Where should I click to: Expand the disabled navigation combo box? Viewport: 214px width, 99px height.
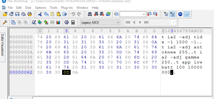[x=174, y=23]
